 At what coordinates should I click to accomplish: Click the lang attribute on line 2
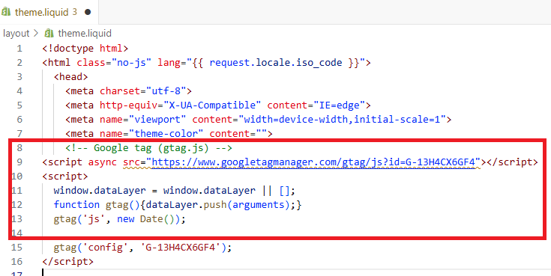(169, 62)
